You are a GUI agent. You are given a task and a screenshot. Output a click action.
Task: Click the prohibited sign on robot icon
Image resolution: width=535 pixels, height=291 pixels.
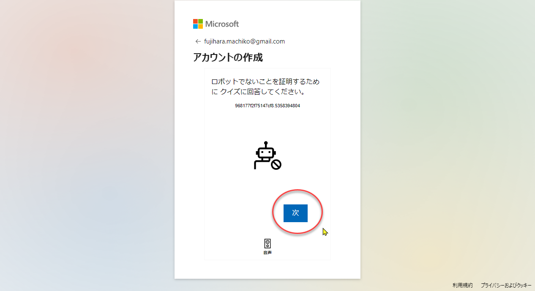(276, 164)
